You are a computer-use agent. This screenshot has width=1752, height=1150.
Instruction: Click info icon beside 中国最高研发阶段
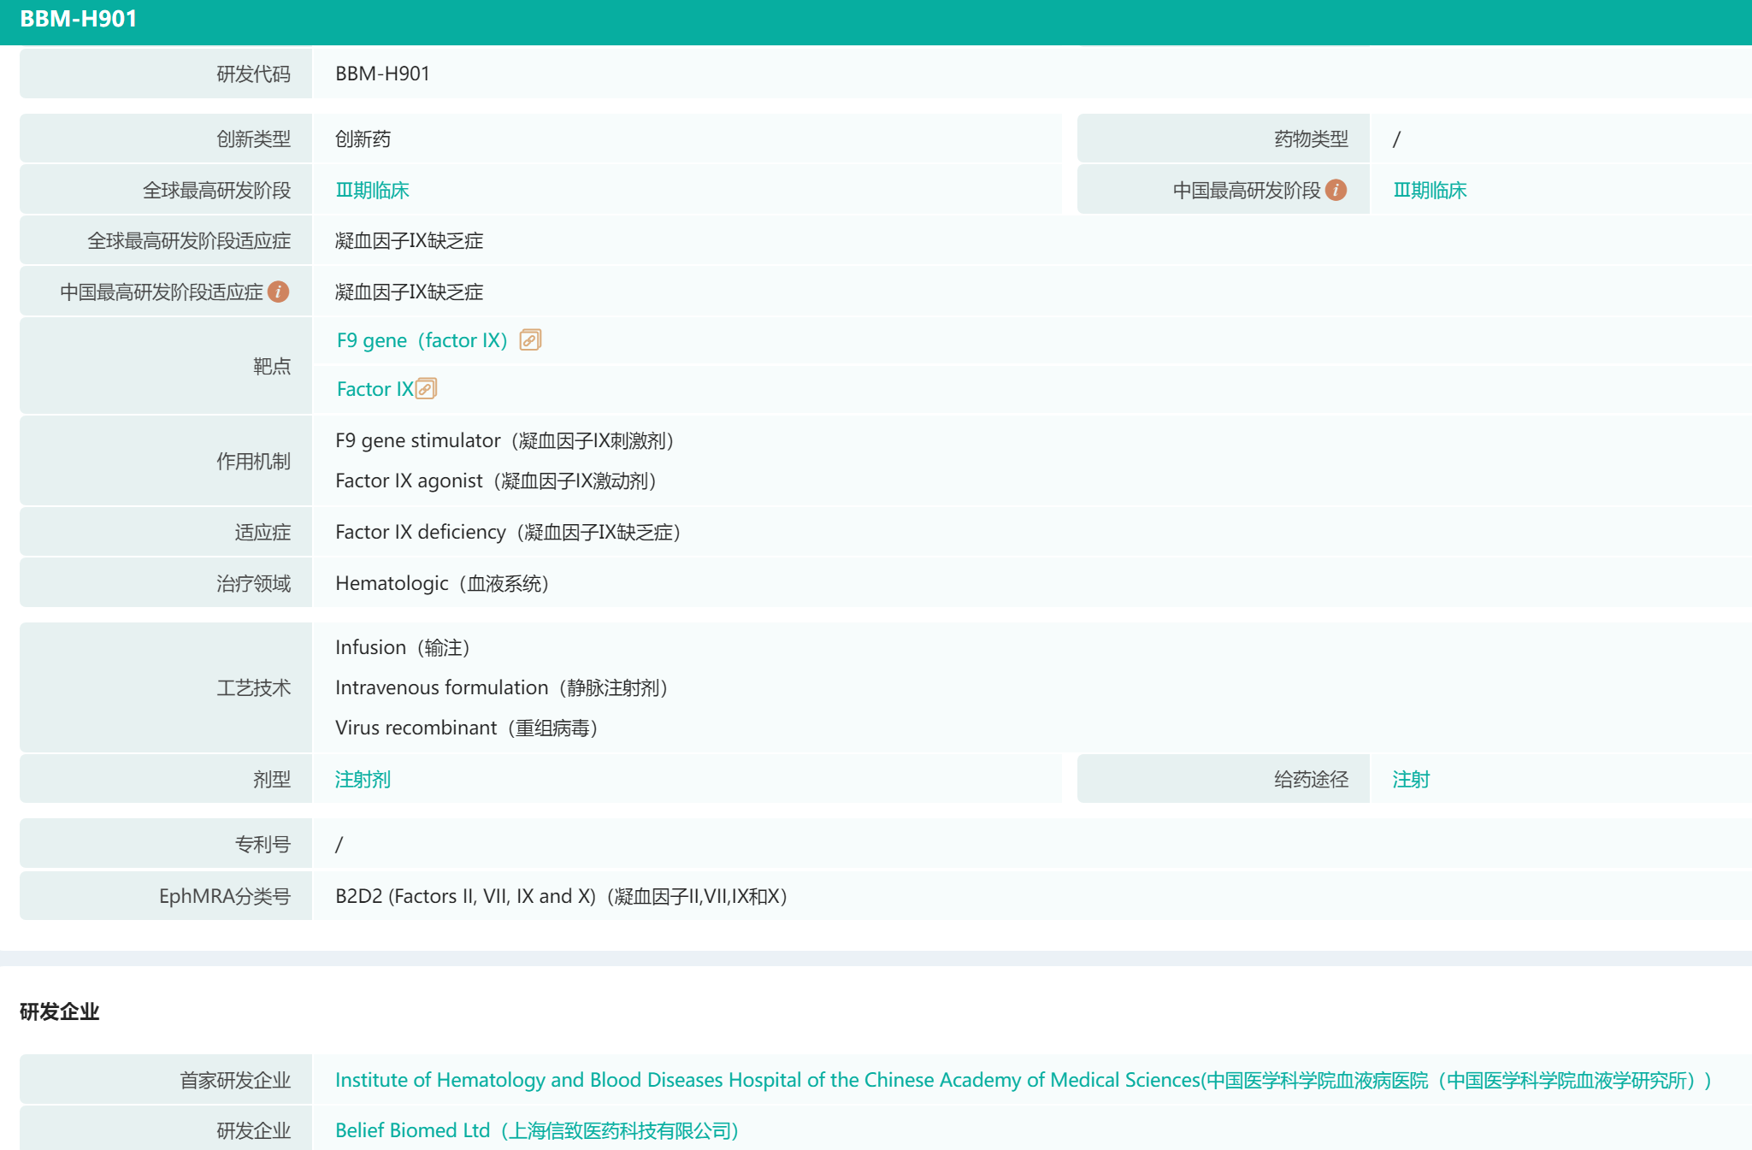[x=1336, y=190]
